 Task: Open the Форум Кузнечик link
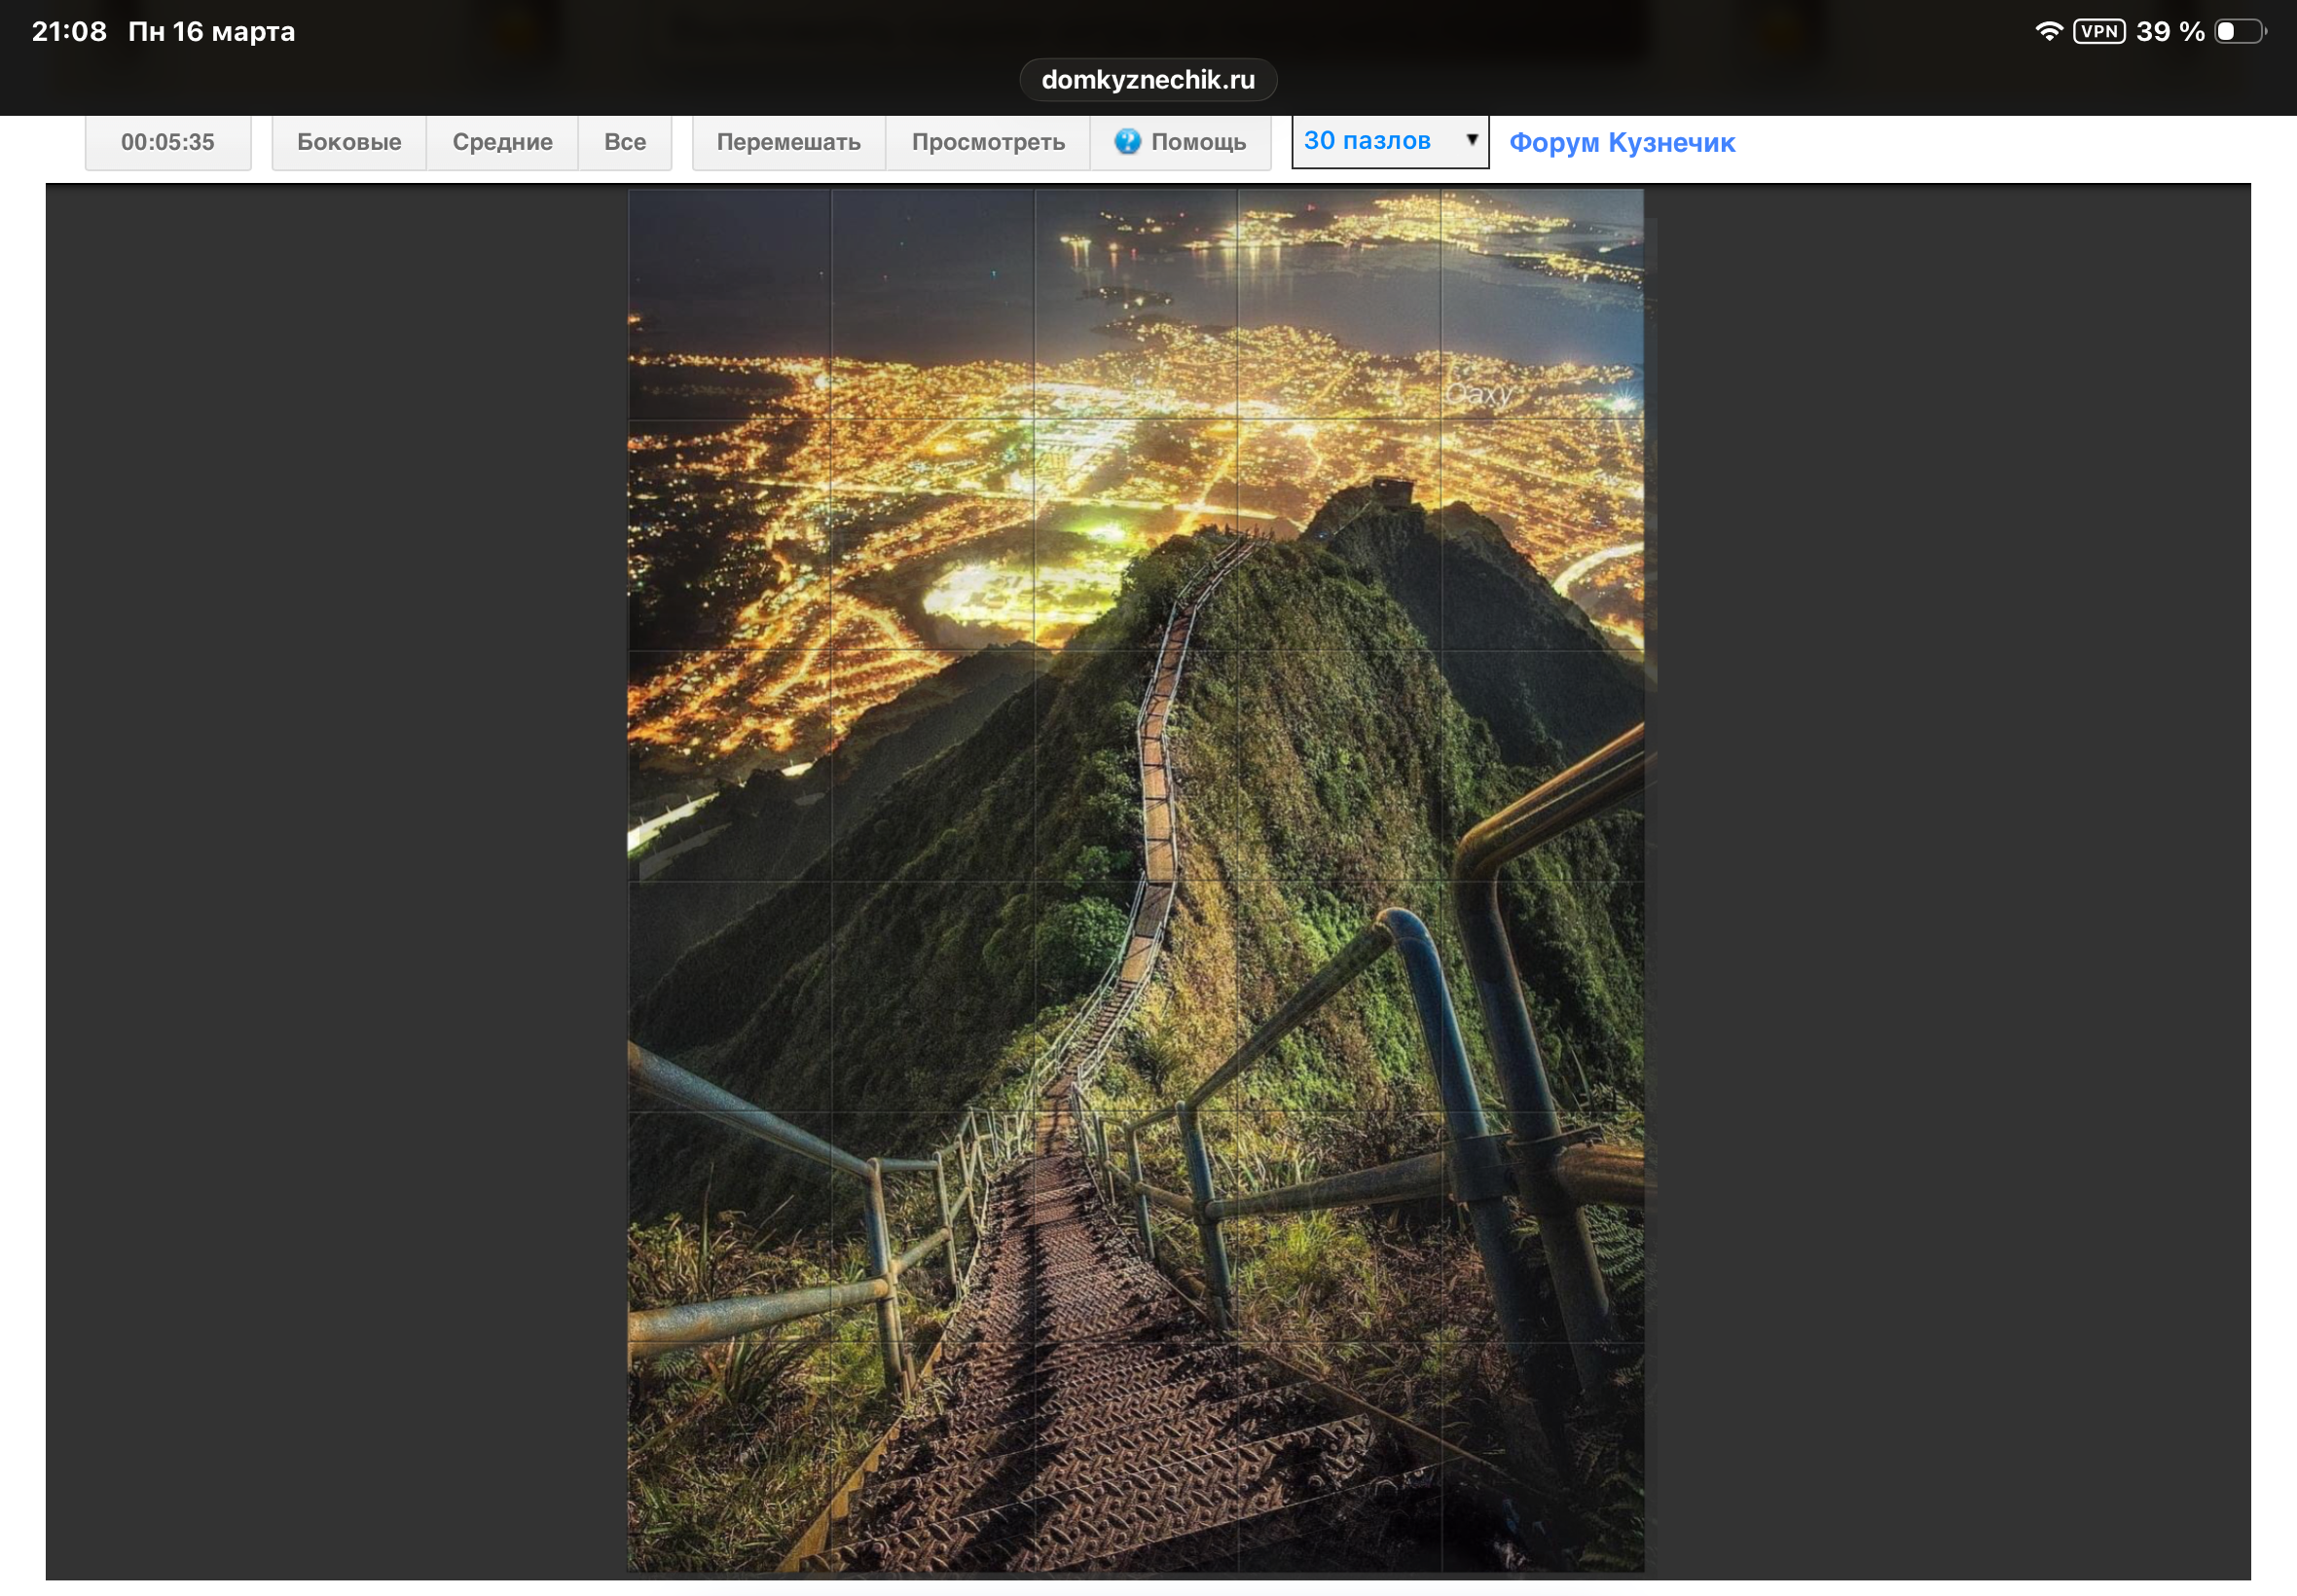coord(1621,143)
